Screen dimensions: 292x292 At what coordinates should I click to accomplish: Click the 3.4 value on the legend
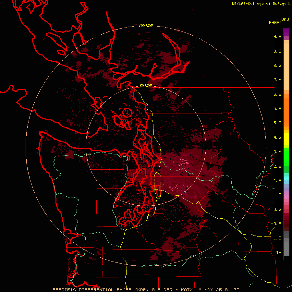(277, 152)
